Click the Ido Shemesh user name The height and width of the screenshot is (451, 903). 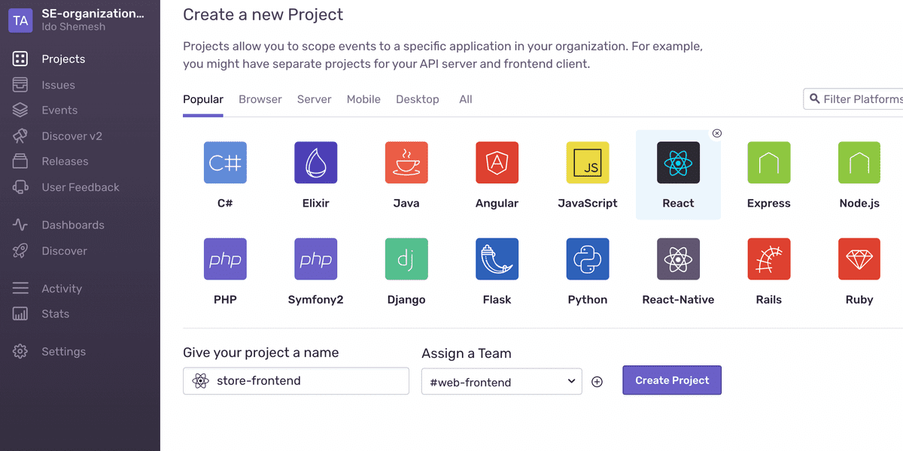74,27
